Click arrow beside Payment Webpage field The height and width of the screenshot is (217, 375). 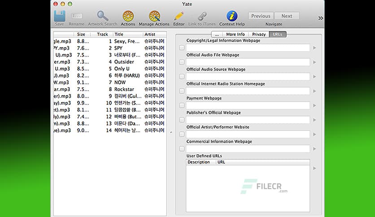tap(314, 105)
